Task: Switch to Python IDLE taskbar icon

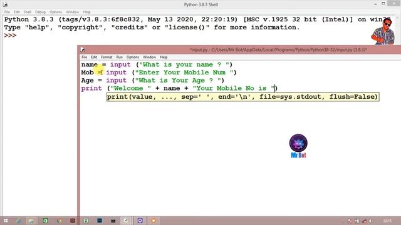Action: coord(126,221)
